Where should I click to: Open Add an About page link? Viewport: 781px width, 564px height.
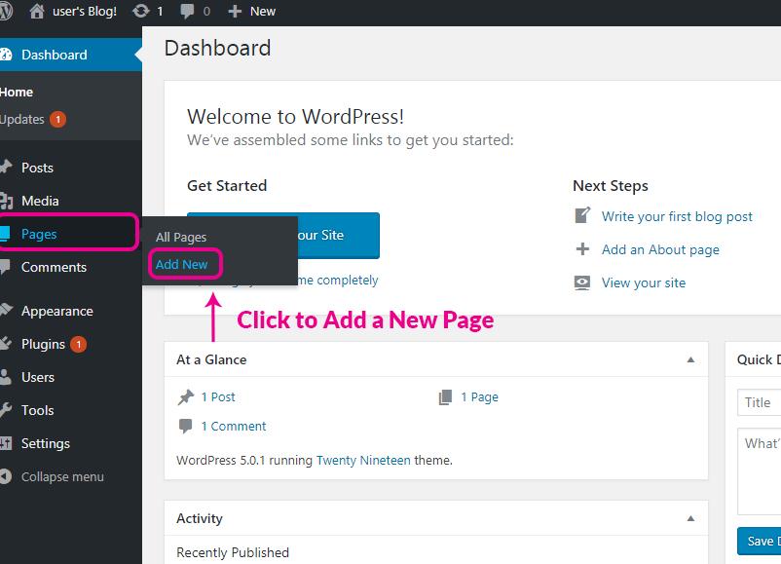click(x=660, y=249)
